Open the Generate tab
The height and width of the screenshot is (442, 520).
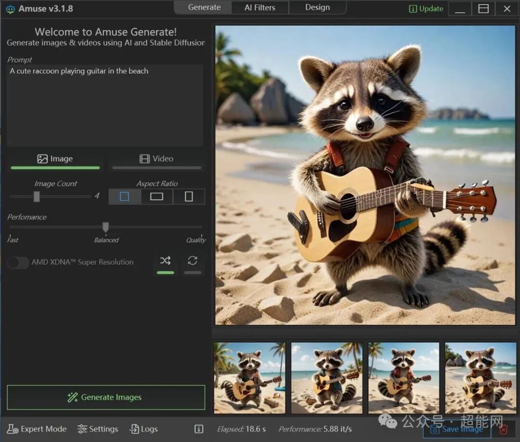point(204,8)
